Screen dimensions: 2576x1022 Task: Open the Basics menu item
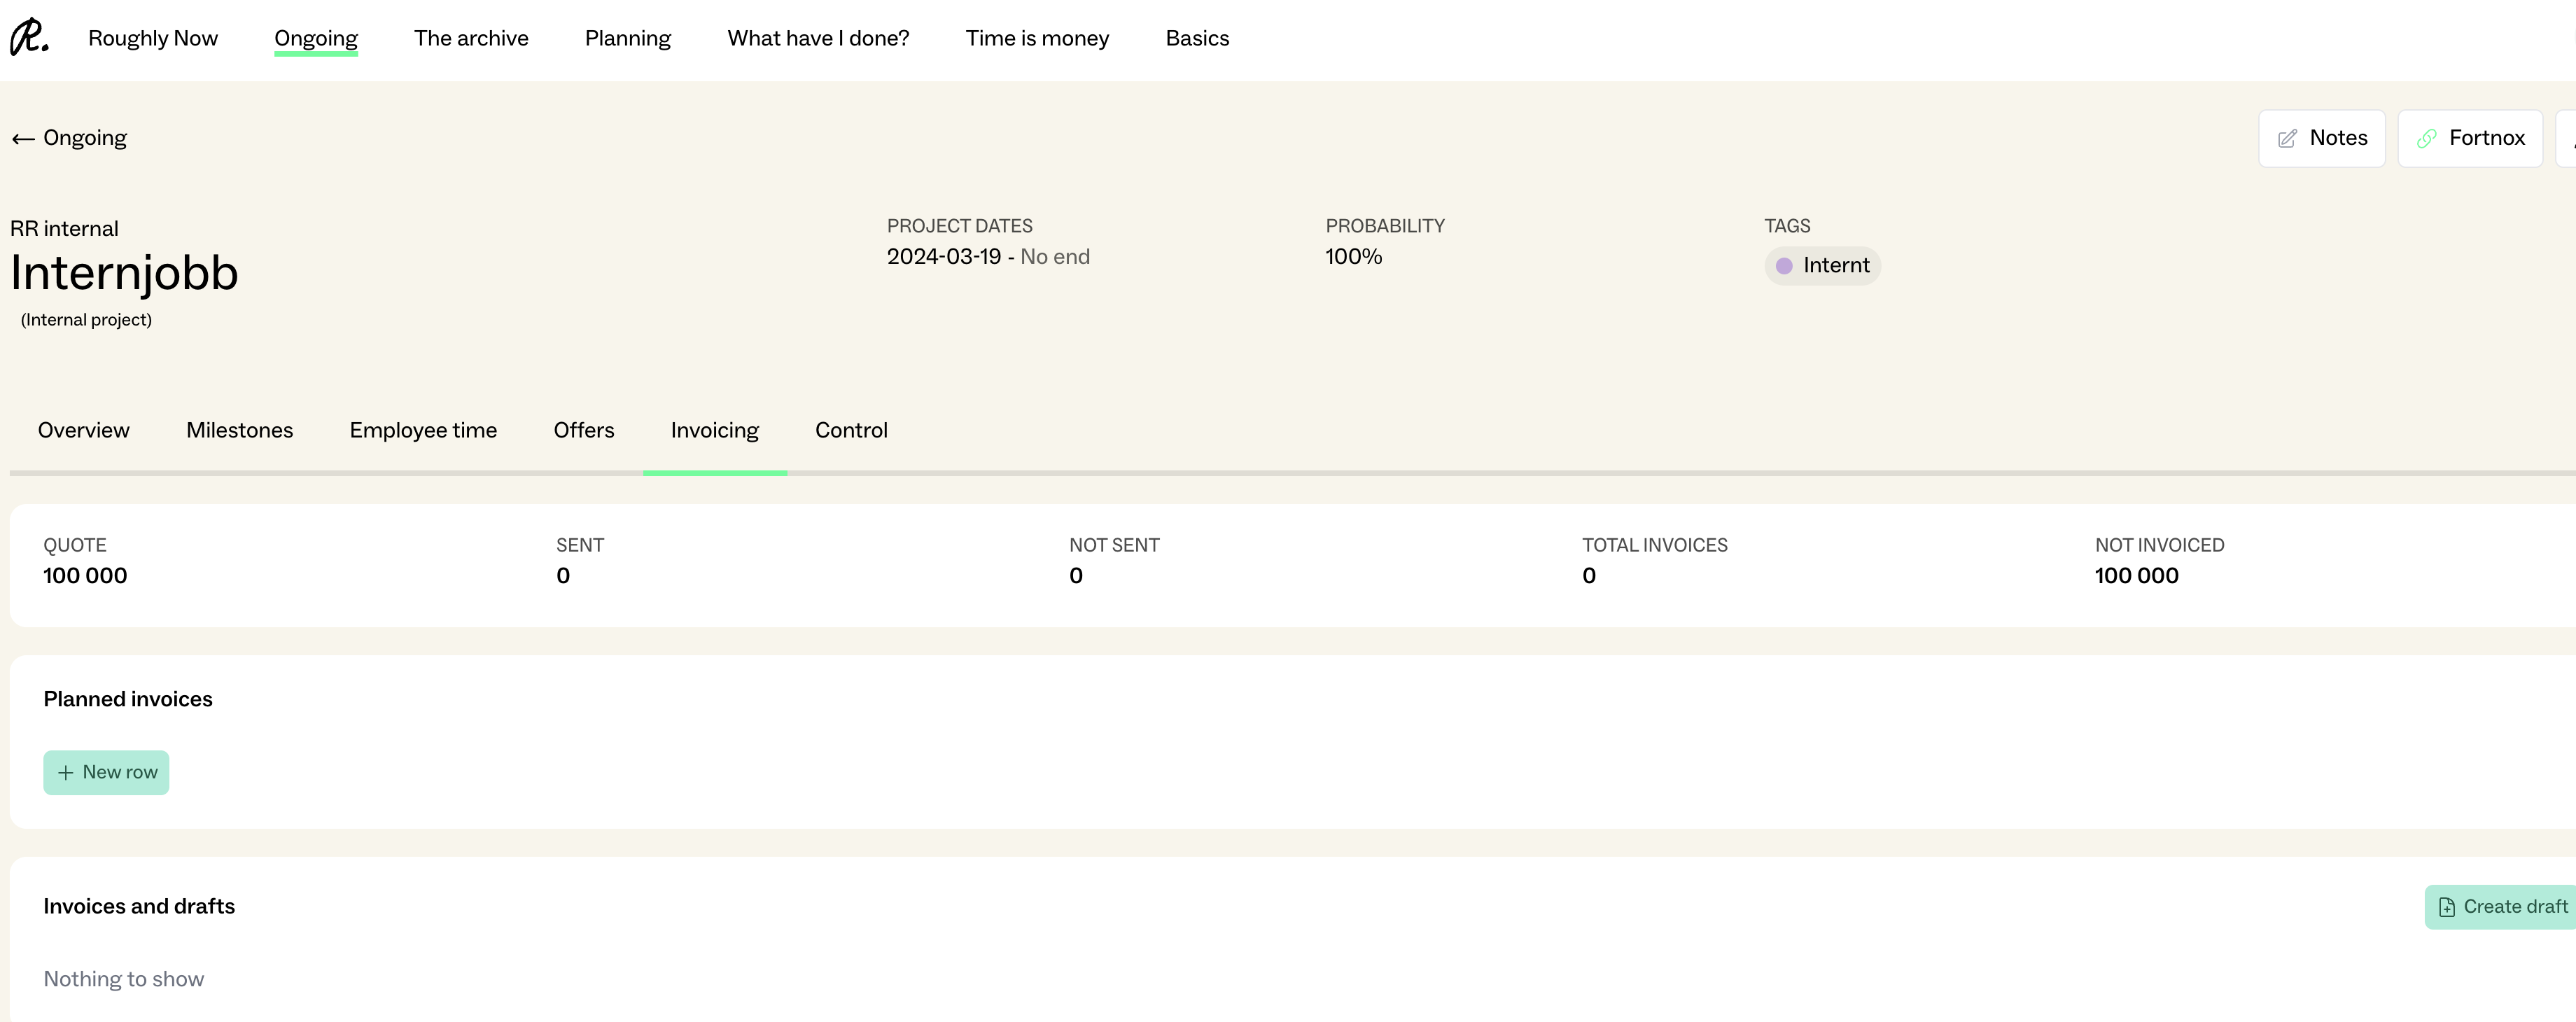tap(1197, 38)
